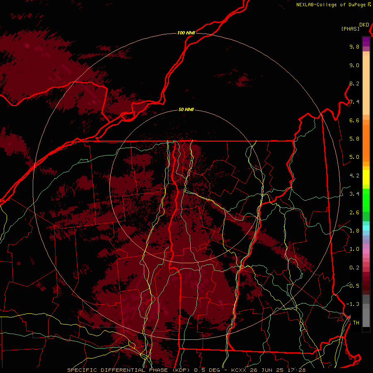This screenshot has width=373, height=373.
Task: Click the 3.4 scale value
Action: point(354,194)
